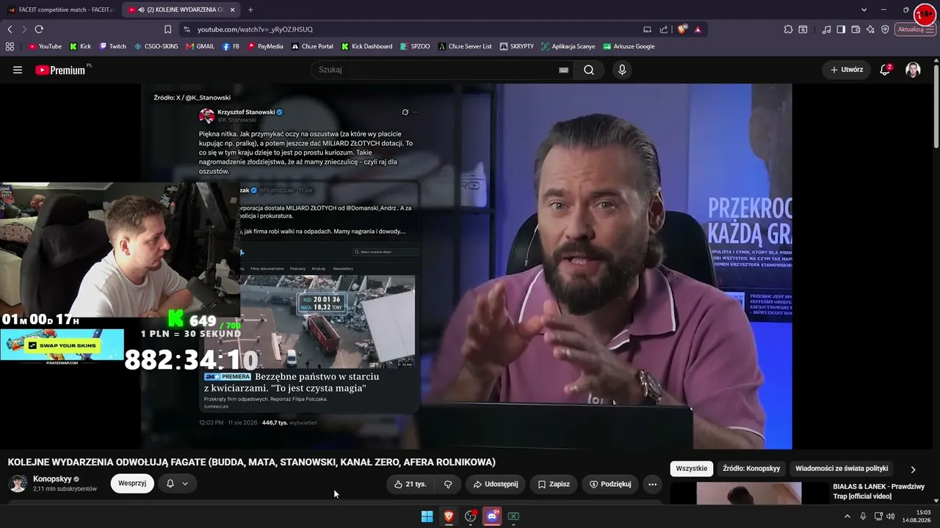Dislike the video
The image size is (940, 528).
448,484
